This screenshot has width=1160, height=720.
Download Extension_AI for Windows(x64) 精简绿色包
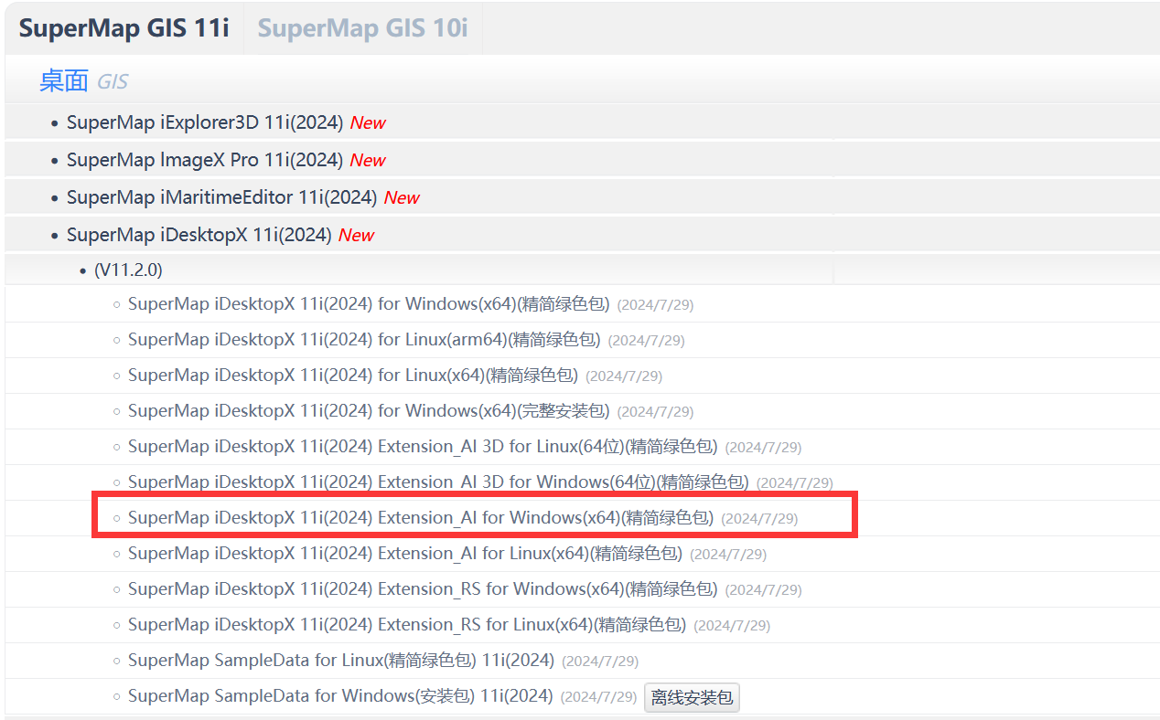(x=421, y=517)
